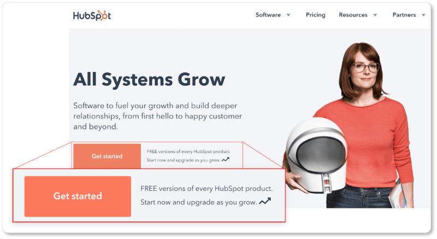The height and width of the screenshot is (239, 437).
Task: Expand the Partners dropdown arrow
Action: pyautogui.click(x=423, y=15)
